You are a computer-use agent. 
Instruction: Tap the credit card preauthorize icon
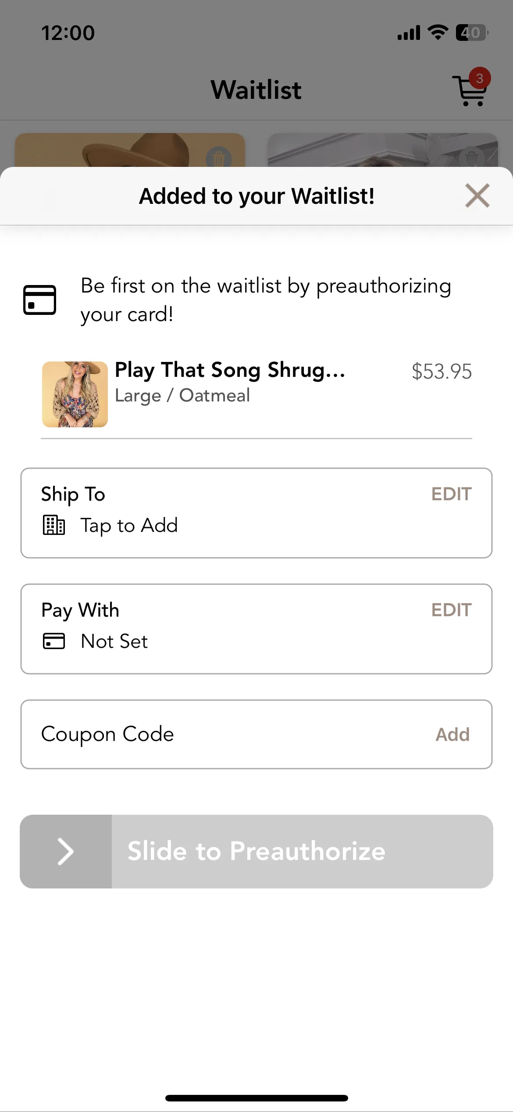[x=39, y=300]
